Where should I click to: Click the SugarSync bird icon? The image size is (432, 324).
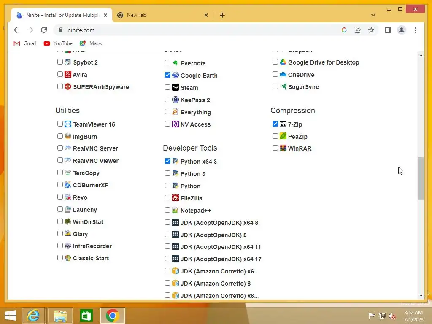point(283,86)
